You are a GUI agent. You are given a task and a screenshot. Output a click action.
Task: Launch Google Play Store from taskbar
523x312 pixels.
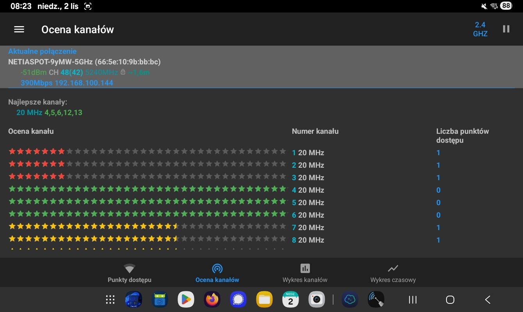coord(186,300)
